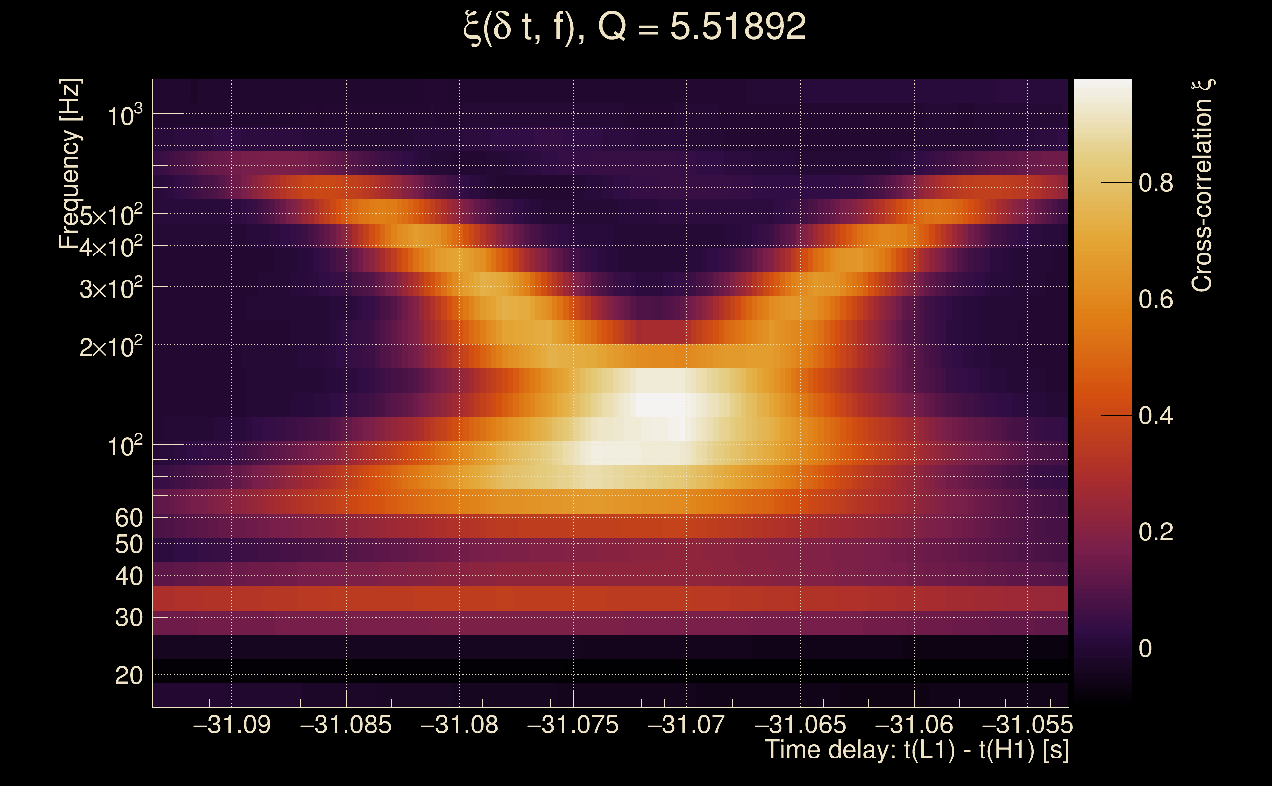
Task: Click the 0.8 mark on the colorbar
Action: coord(1156,183)
